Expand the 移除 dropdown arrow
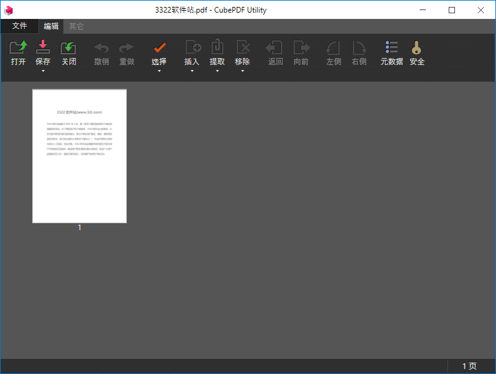The height and width of the screenshot is (374, 496). coord(242,71)
